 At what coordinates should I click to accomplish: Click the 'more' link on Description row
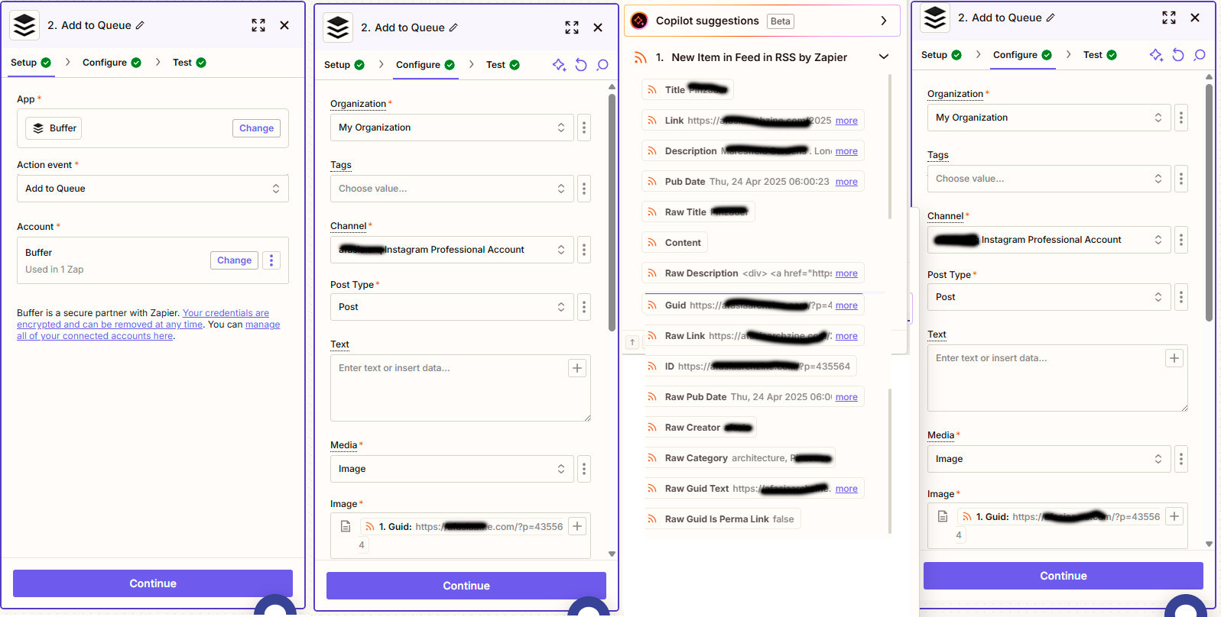pyautogui.click(x=846, y=151)
